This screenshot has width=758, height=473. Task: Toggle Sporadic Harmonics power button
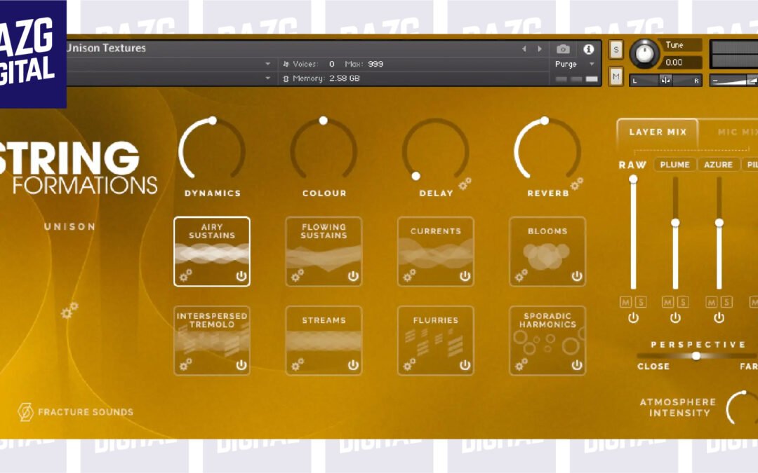coord(577,365)
